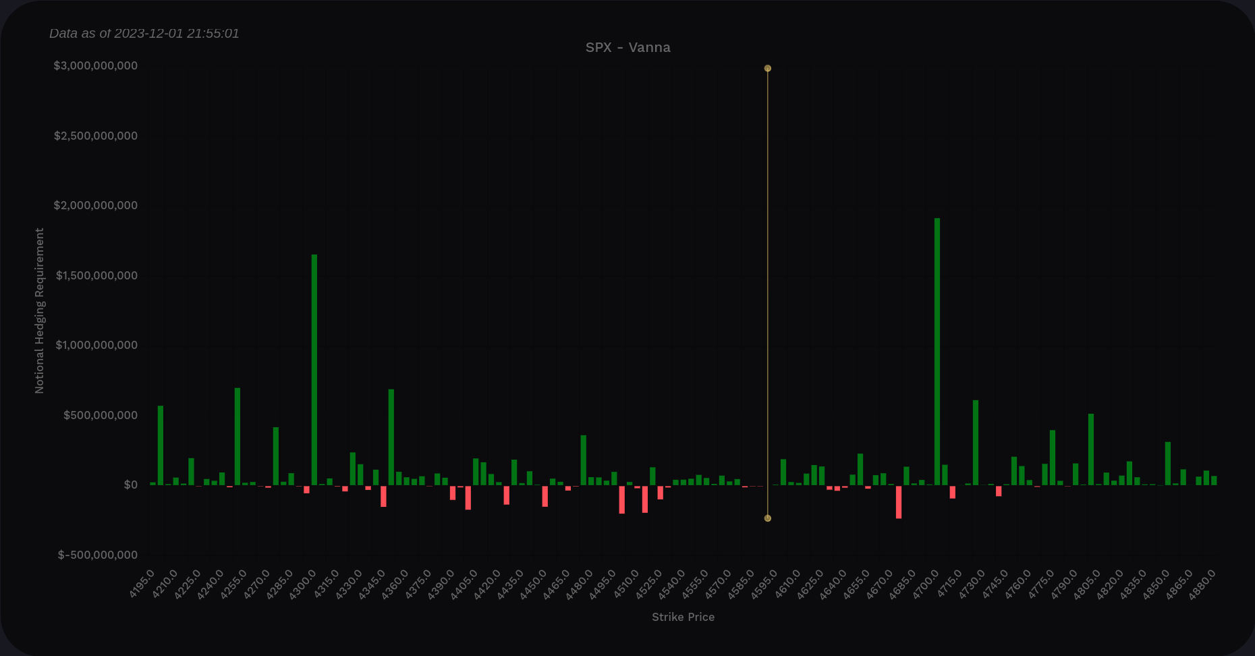Click the 4300.0 strike label
This screenshot has width=1255, height=656.
[304, 584]
